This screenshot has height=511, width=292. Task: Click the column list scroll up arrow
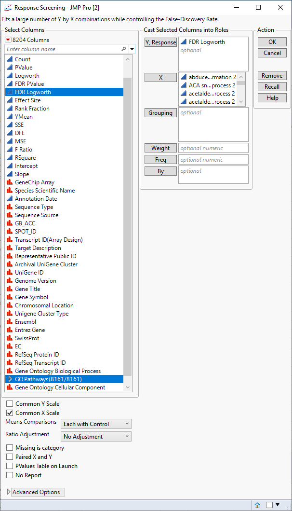point(128,59)
